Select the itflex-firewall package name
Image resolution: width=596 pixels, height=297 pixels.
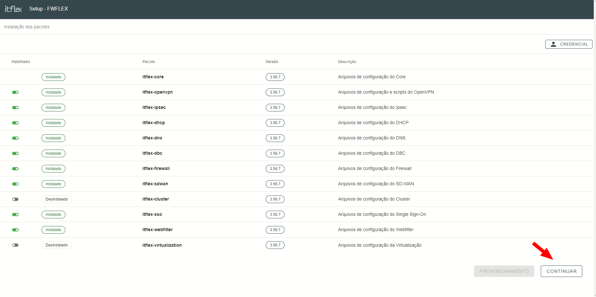pyautogui.click(x=156, y=168)
